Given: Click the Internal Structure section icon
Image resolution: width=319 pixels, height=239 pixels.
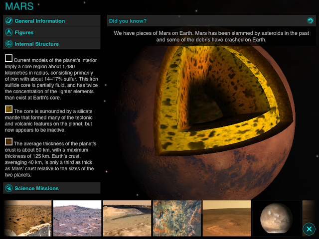Looking at the screenshot, I should pos(9,44).
